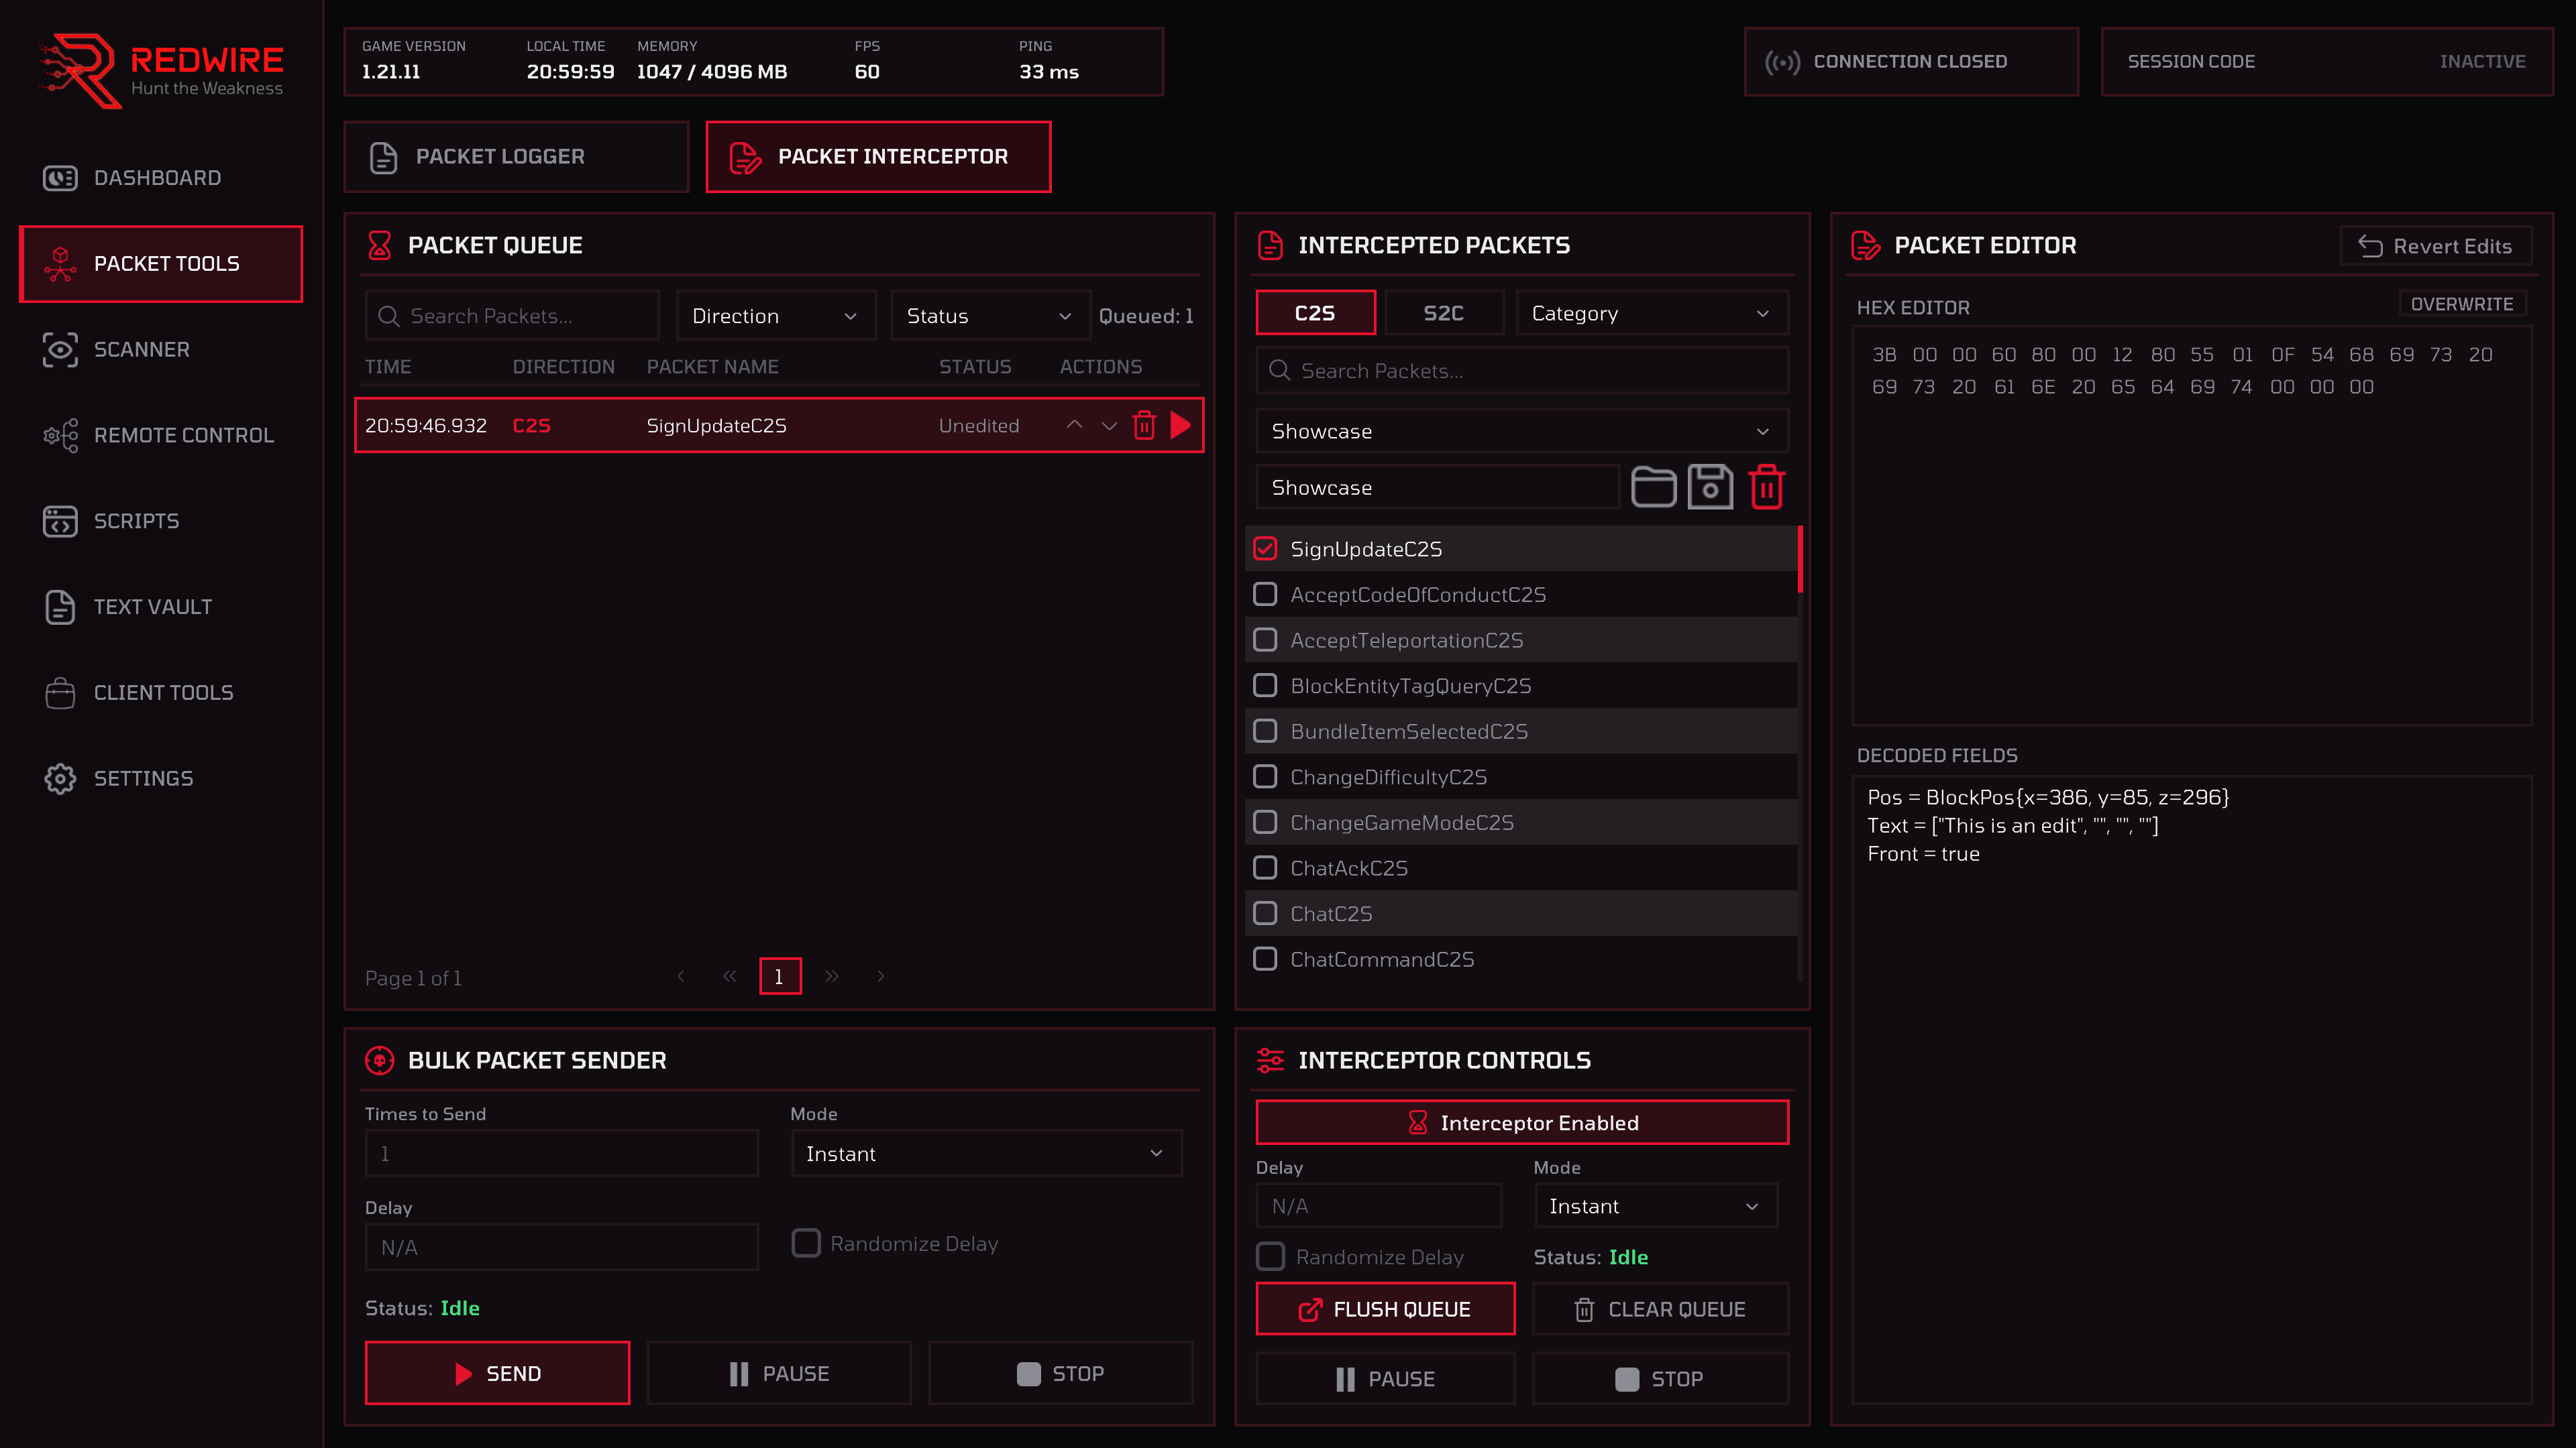Check the AcceptCodeOfConductC2S checkbox

tap(1265, 595)
